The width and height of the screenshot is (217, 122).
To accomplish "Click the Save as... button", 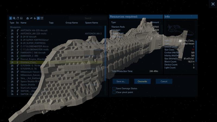I will (121, 82).
